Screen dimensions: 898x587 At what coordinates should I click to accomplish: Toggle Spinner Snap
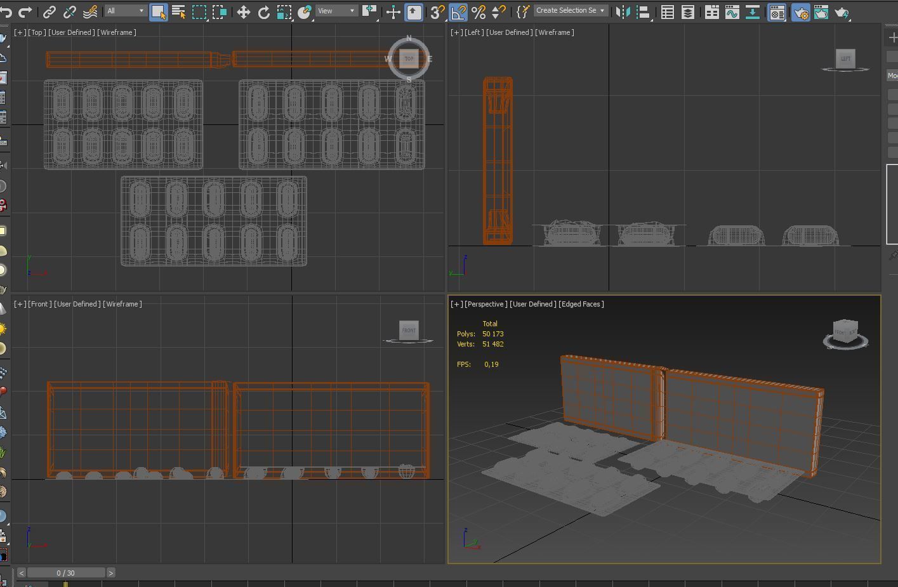pos(499,11)
